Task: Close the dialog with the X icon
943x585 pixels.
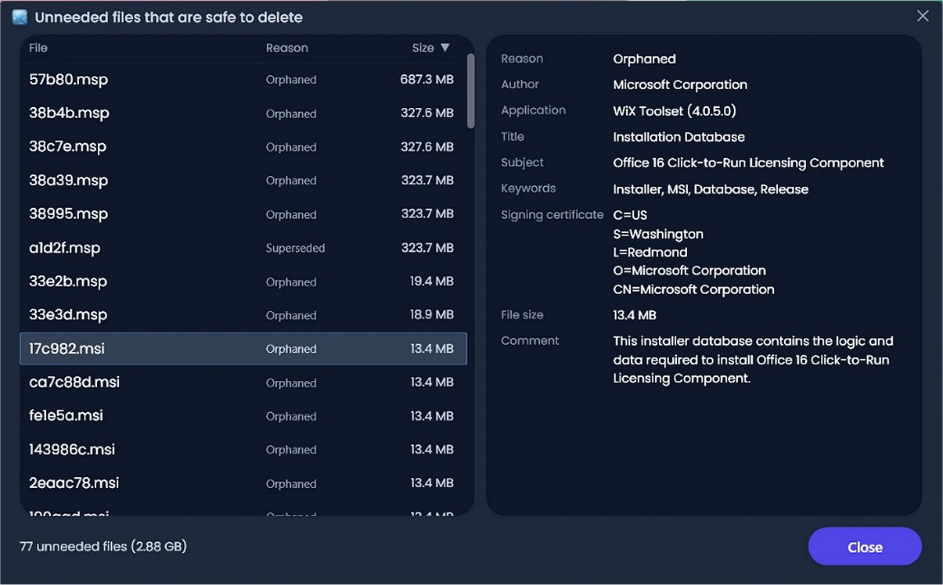Action: 923,16
